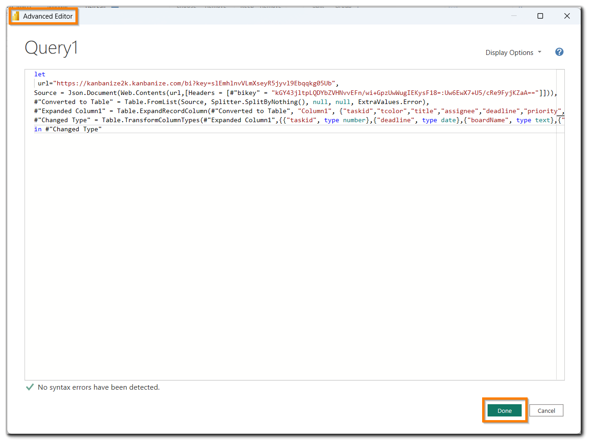Click the bikey header value string
This screenshot has width=593, height=446.
pos(405,93)
